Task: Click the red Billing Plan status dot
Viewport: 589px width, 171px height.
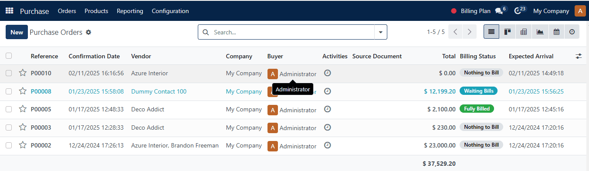Action: coord(454,11)
